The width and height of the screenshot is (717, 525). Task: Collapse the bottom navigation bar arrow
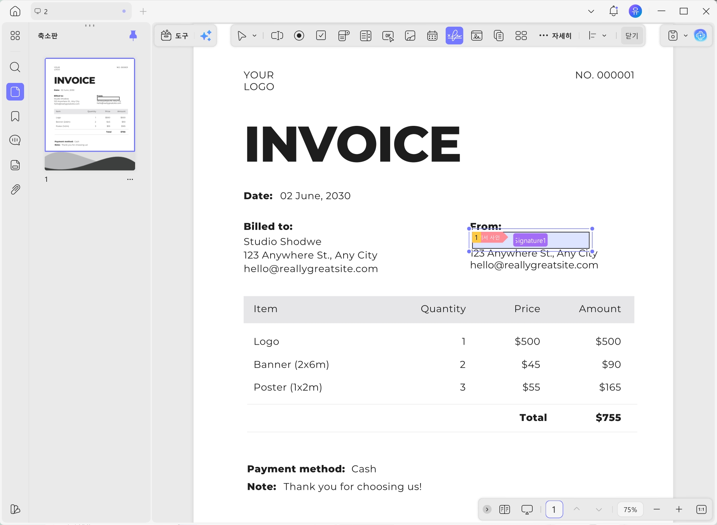487,509
